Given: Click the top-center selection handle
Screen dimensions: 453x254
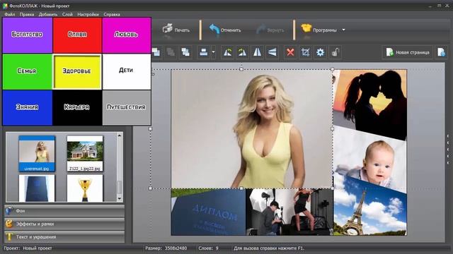Looking at the screenshot, I should coord(241,69).
